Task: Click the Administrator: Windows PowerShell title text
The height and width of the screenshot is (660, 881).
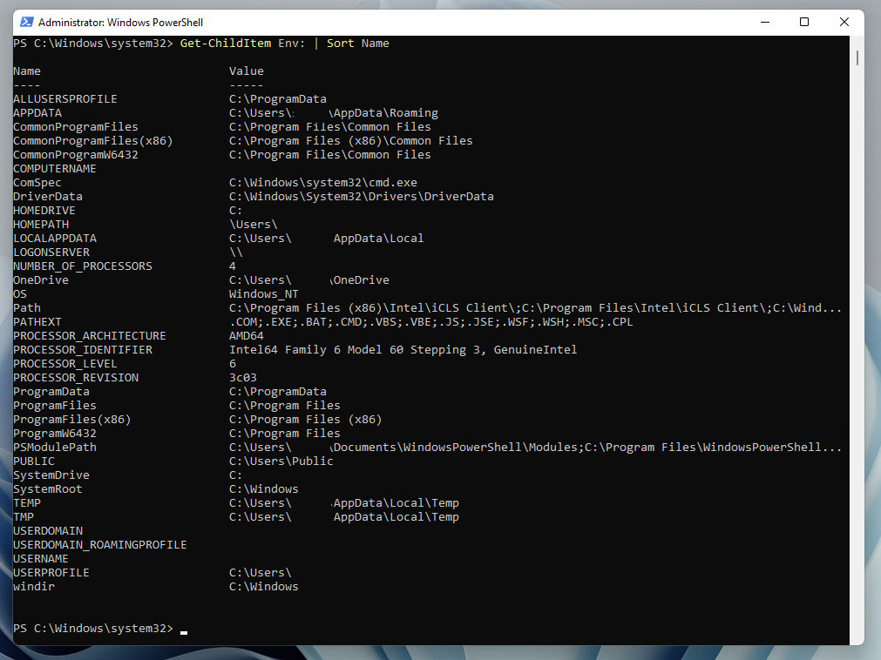Action: click(x=121, y=22)
